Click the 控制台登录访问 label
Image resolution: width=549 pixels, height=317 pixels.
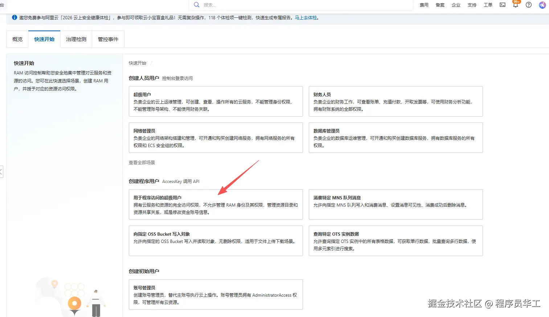pos(177,78)
